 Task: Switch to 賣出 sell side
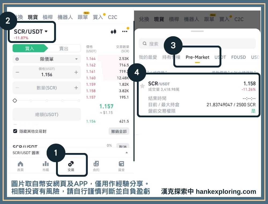pyautogui.click(x=64, y=48)
